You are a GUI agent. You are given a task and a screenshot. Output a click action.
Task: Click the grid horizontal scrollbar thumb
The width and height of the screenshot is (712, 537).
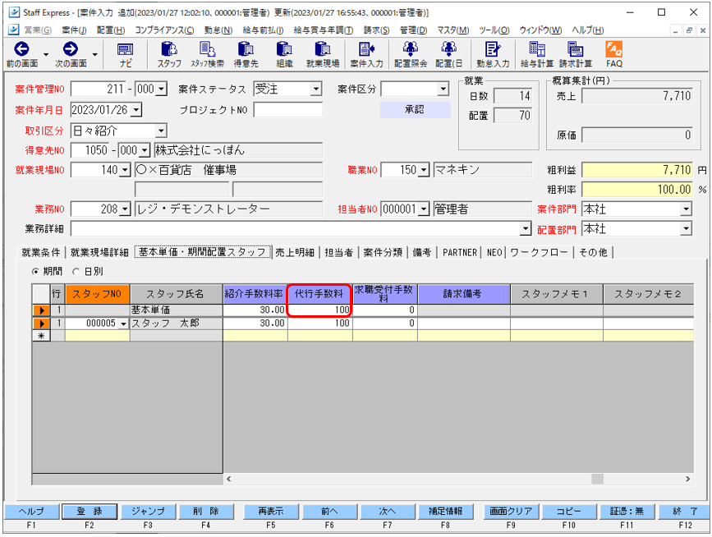[x=598, y=479]
